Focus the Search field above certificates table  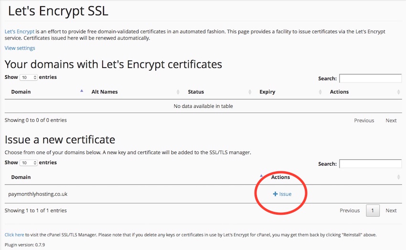tap(371, 78)
